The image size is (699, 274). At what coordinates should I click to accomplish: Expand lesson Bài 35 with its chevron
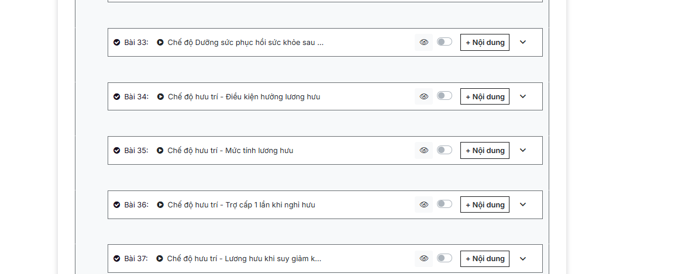coord(523,150)
